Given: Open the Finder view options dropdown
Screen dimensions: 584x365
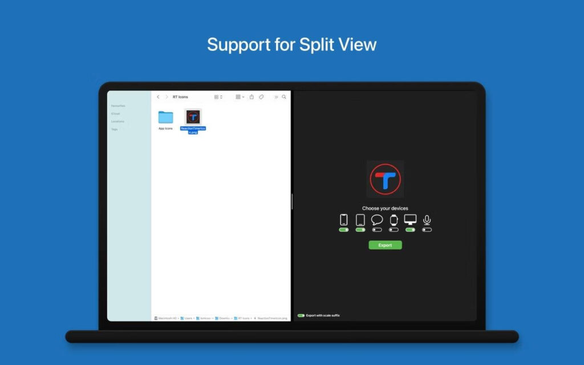Looking at the screenshot, I should (x=240, y=97).
